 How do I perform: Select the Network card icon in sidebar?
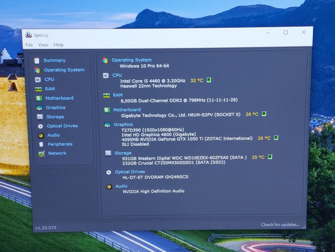click(x=42, y=154)
